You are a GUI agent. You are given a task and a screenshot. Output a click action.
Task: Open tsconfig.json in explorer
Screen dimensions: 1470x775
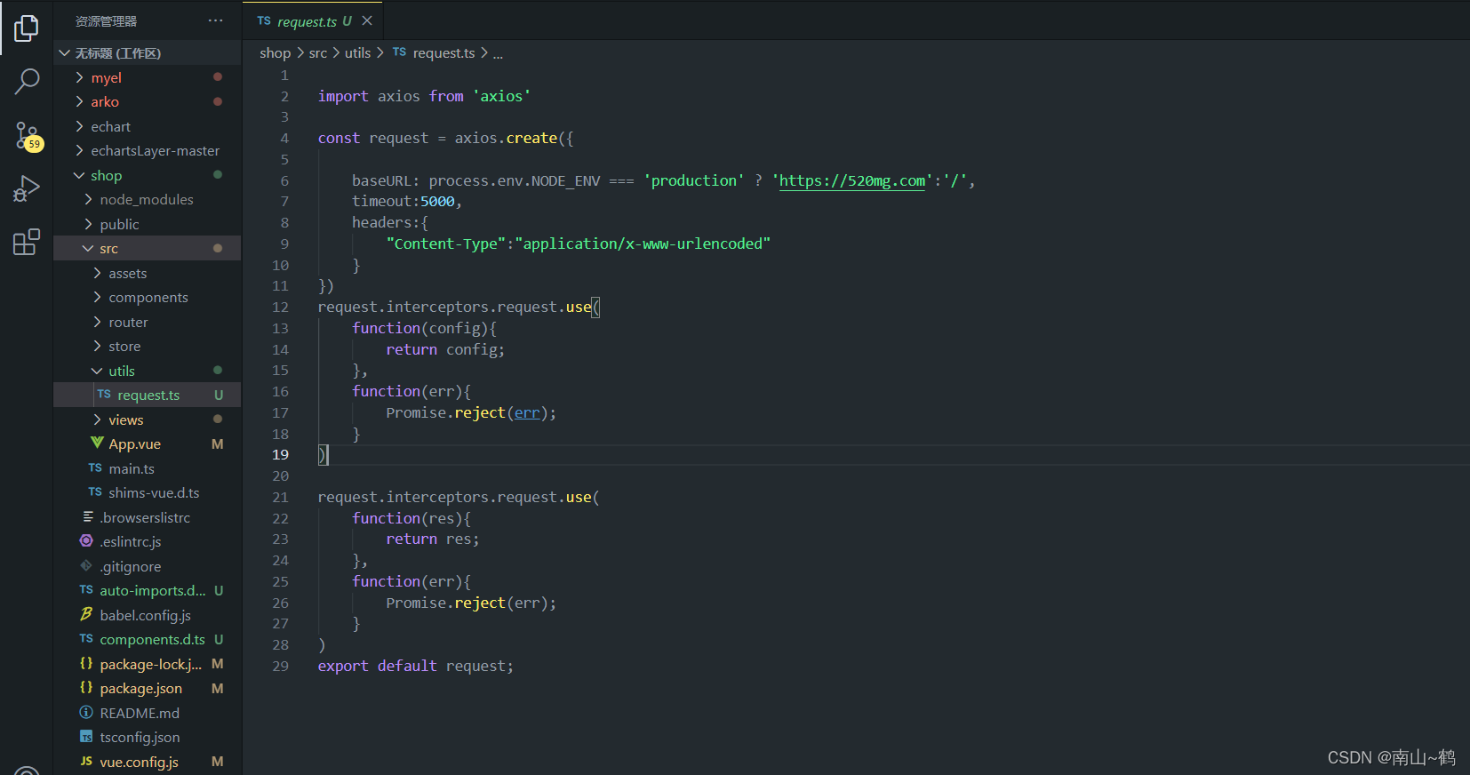click(140, 737)
